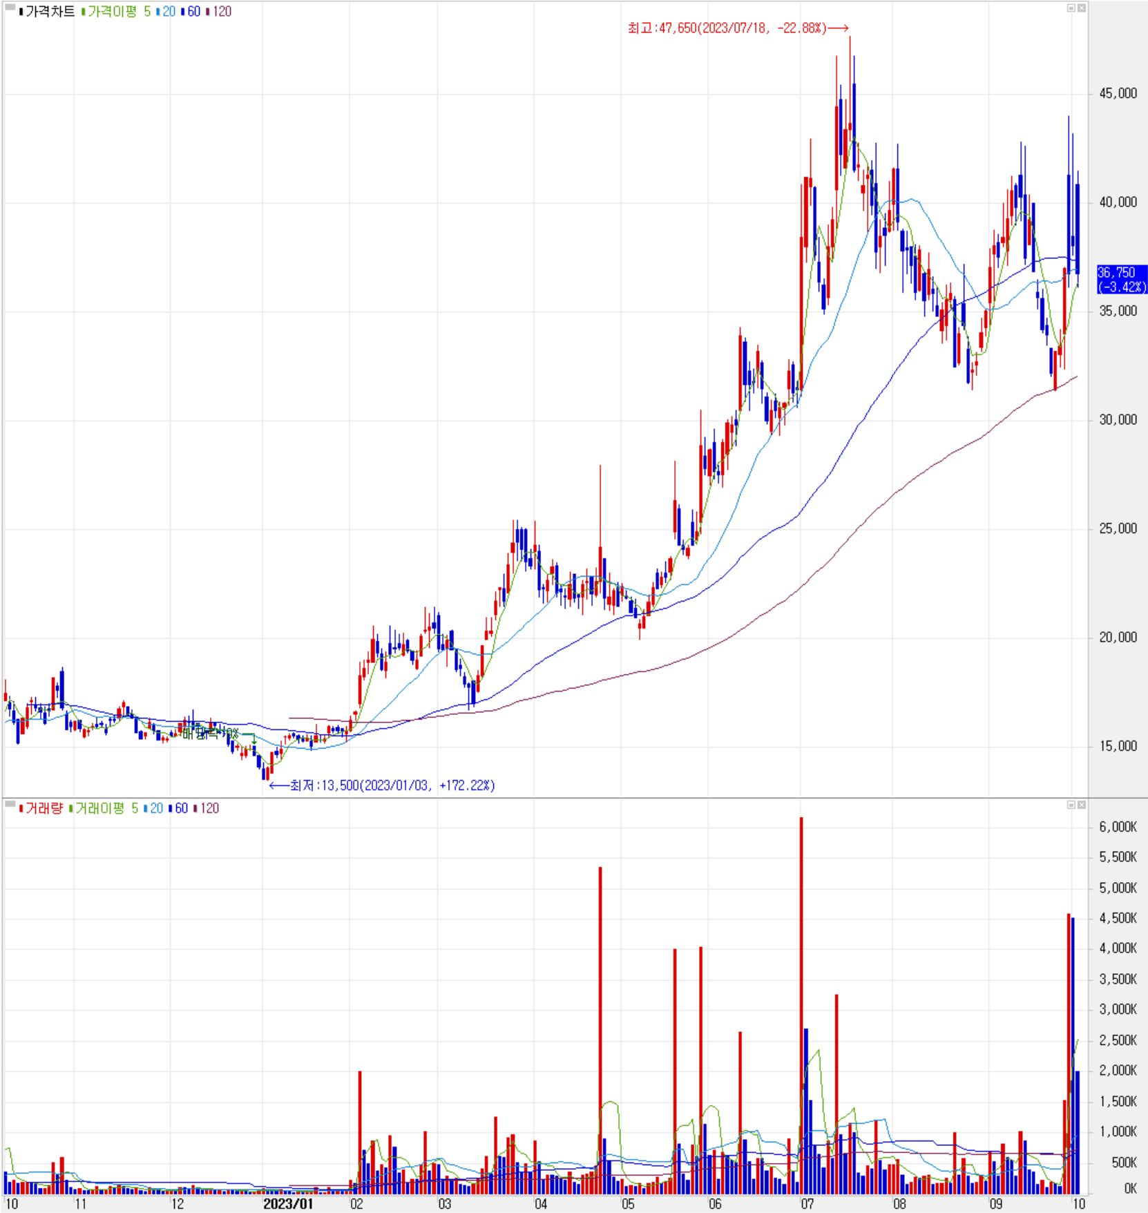This screenshot has width=1148, height=1213.
Task: Click the 최저:13,500 low price annotation
Action: point(382,785)
